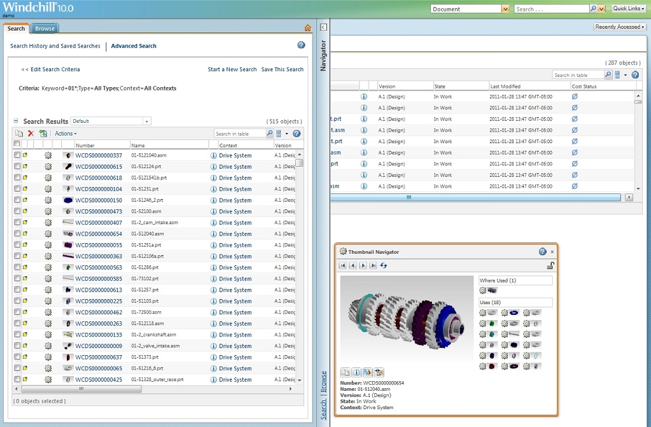The height and width of the screenshot is (427, 651).
Task: Toggle the select-all checkbox in table header
Action: point(17,144)
